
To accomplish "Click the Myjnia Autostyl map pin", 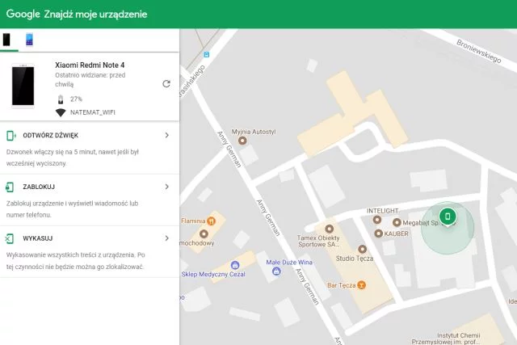I will pyautogui.click(x=242, y=141).
